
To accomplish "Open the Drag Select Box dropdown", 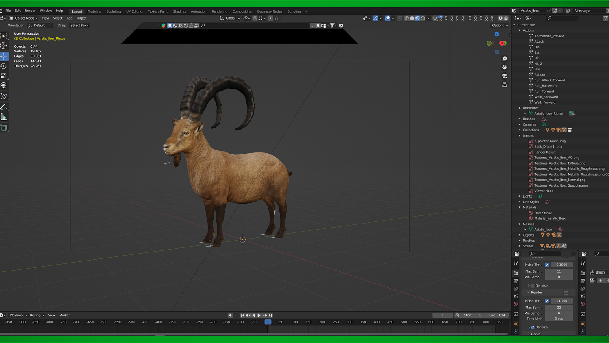I will (x=80, y=26).
